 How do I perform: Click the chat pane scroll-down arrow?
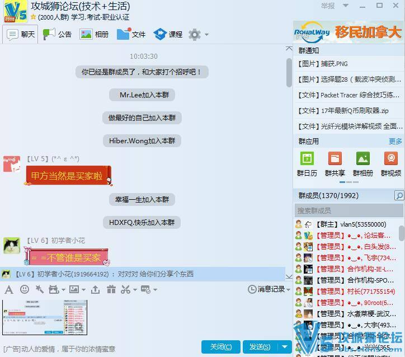pyautogui.click(x=289, y=276)
